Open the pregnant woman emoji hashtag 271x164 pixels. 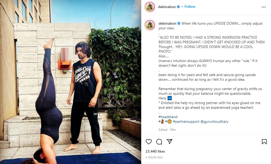(161, 121)
